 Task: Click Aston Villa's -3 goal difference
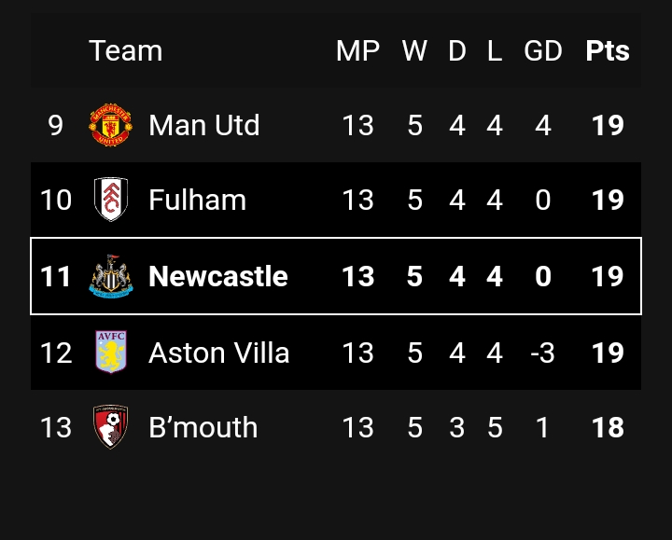pyautogui.click(x=542, y=353)
